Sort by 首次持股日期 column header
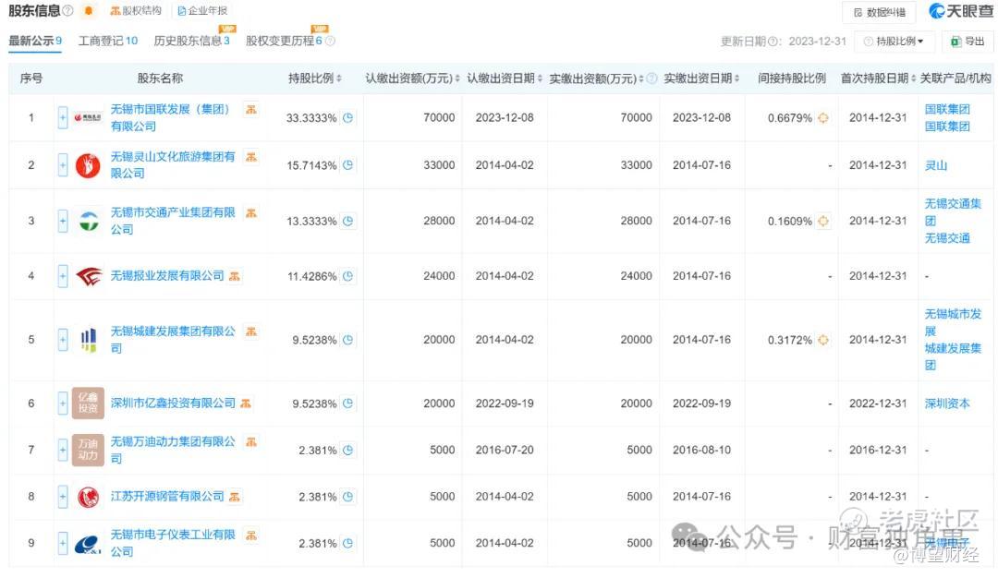998x578 pixels. 879,78
